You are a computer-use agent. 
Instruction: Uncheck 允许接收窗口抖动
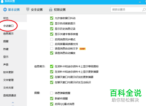pos(52,18)
